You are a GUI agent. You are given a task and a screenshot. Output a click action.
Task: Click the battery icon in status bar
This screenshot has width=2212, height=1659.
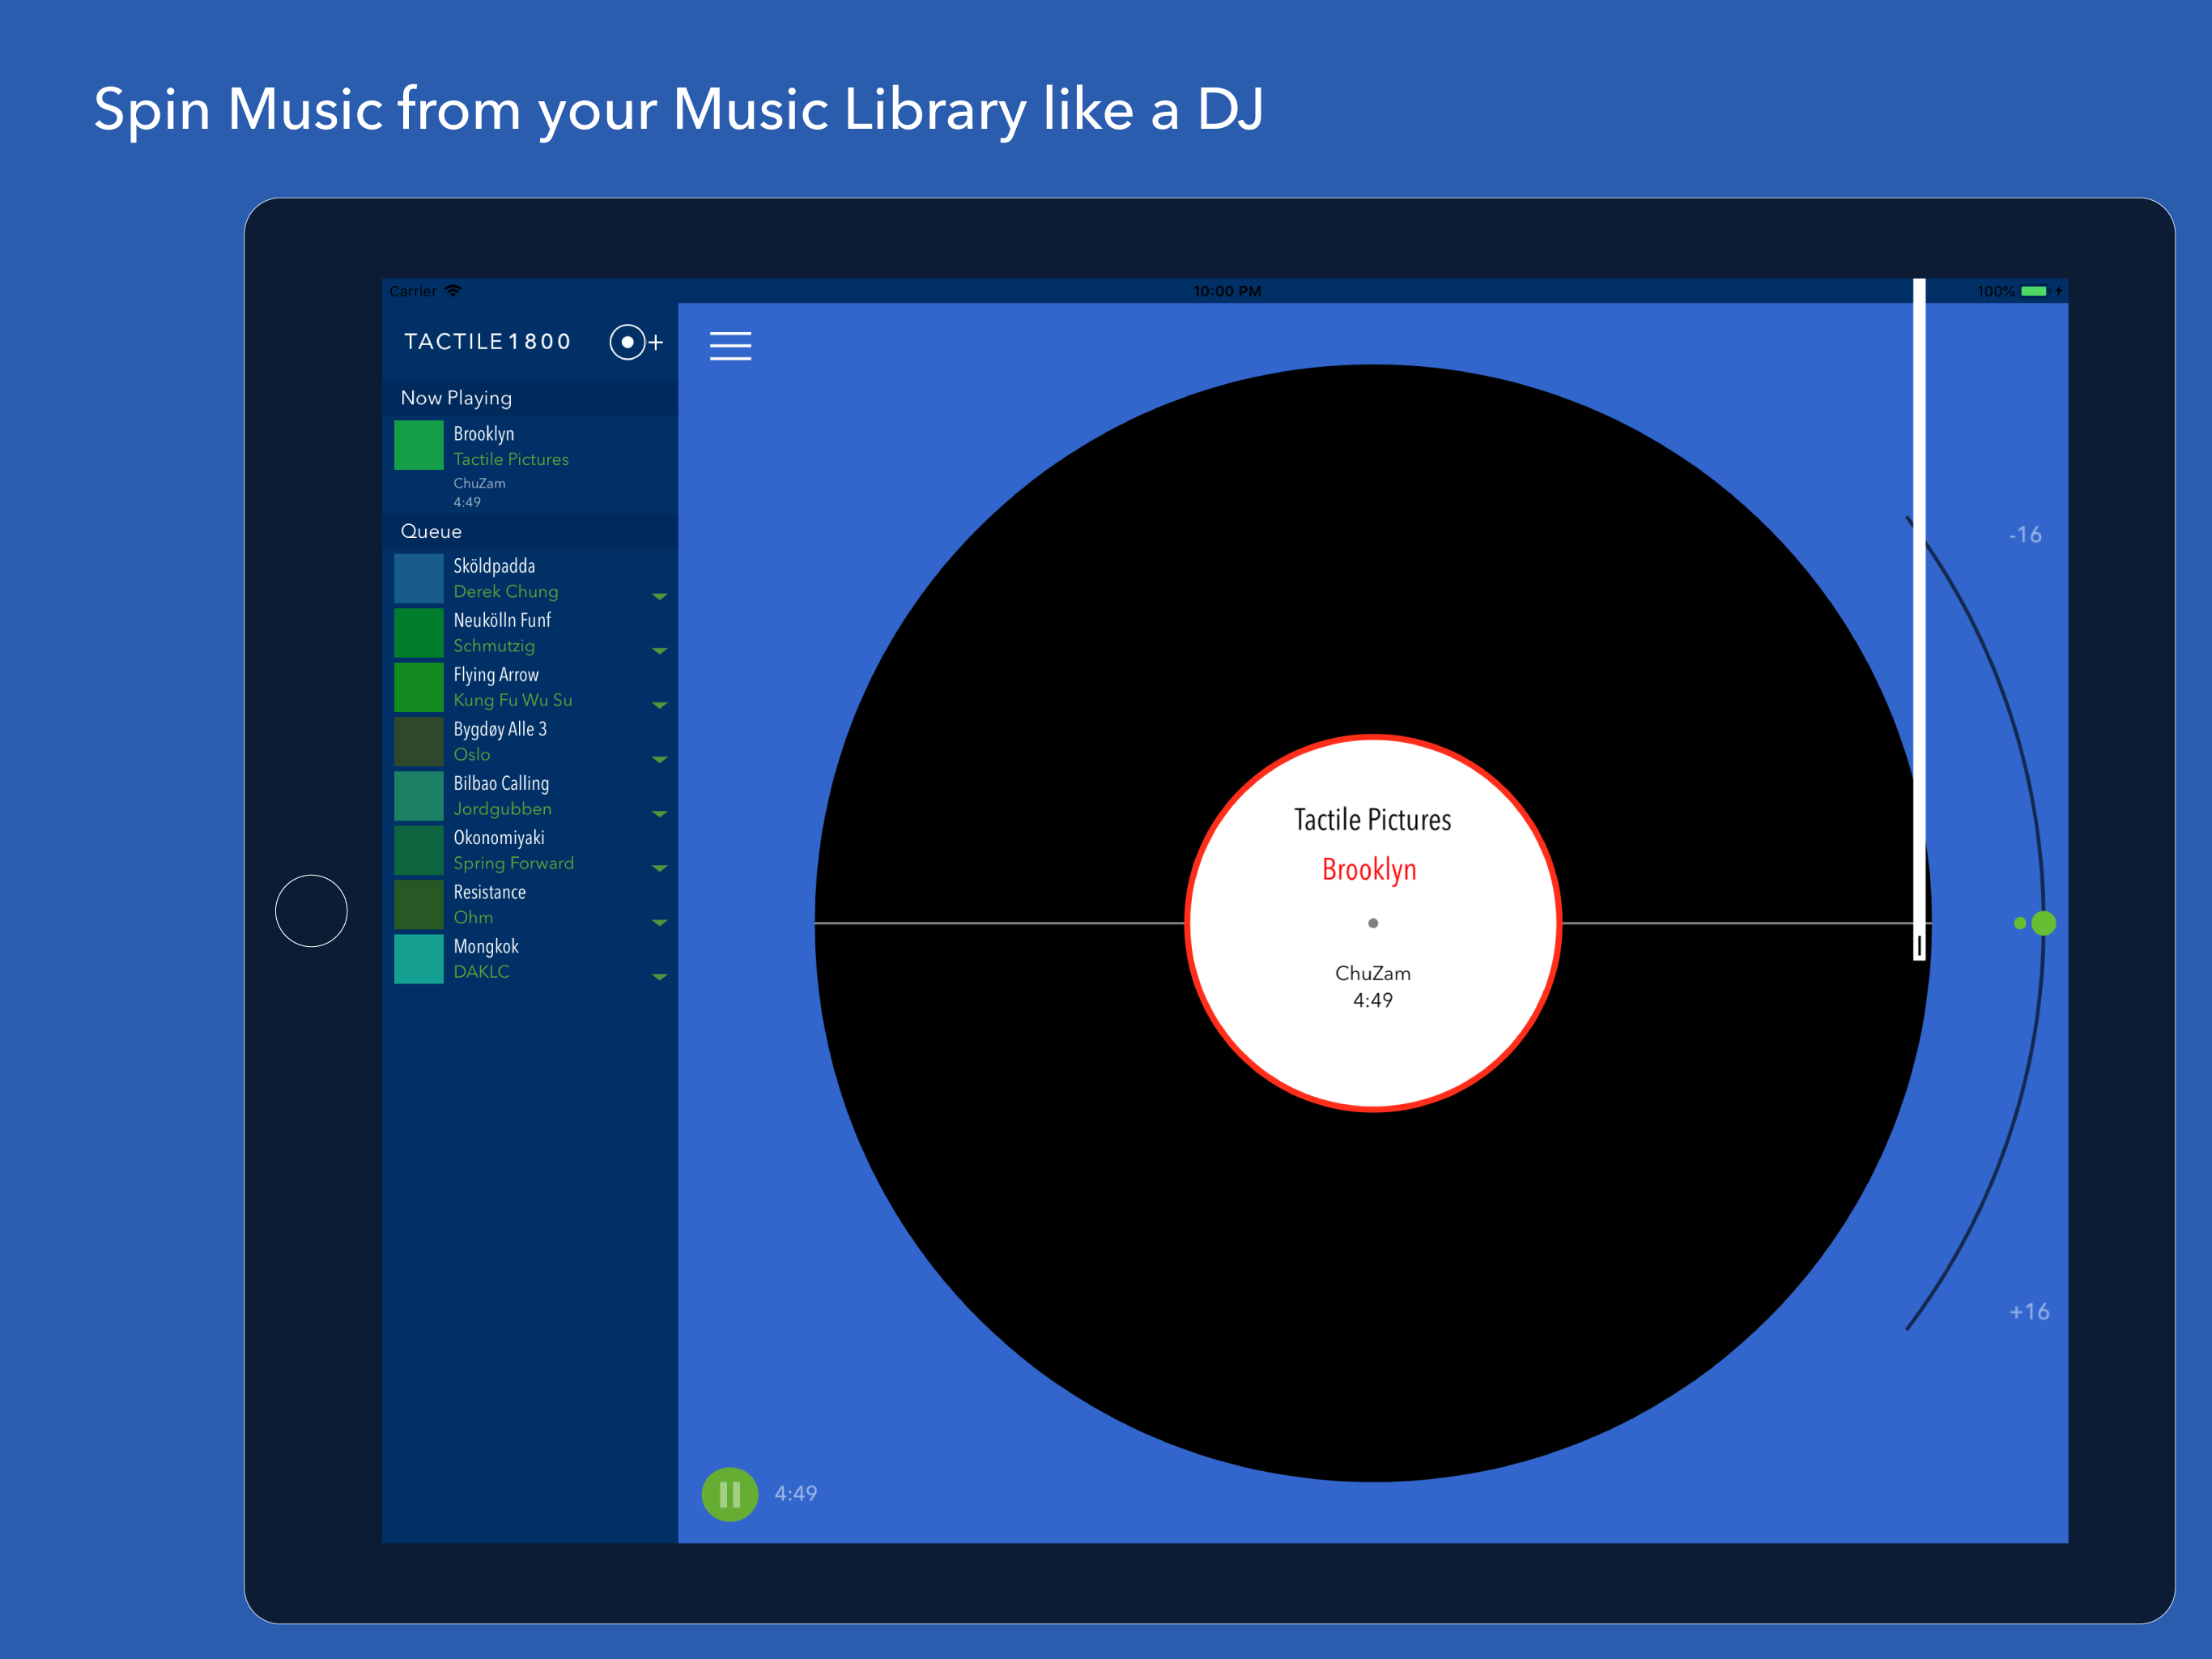pyautogui.click(x=2034, y=291)
